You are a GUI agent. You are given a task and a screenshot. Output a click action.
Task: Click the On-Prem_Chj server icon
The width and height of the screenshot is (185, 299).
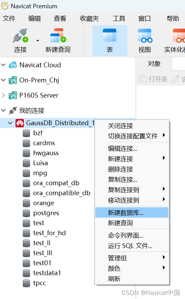click(13, 80)
